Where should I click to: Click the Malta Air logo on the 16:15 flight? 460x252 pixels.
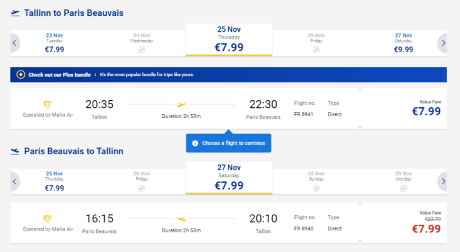[x=48, y=218]
